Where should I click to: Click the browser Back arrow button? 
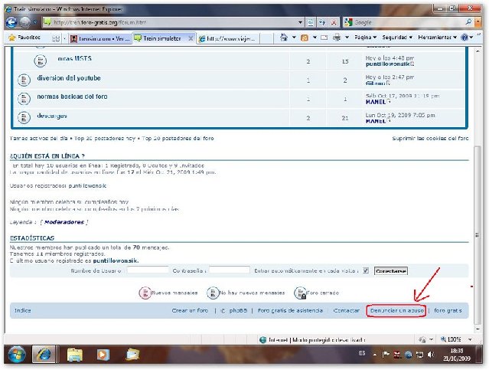pyautogui.click(x=11, y=21)
